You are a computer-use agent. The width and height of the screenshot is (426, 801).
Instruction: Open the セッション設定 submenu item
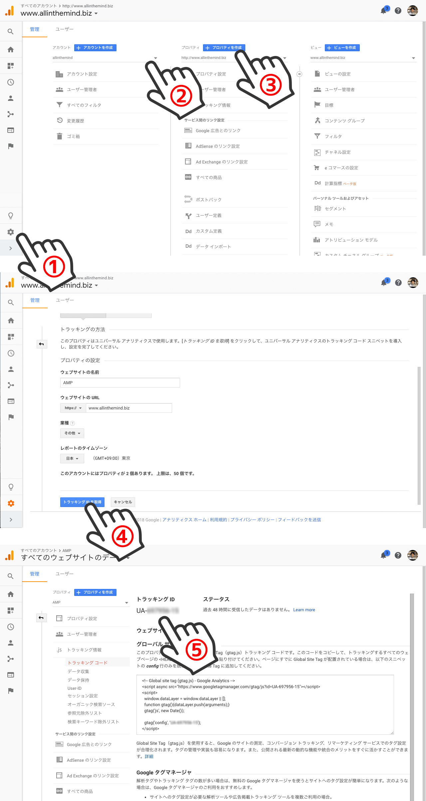83,696
